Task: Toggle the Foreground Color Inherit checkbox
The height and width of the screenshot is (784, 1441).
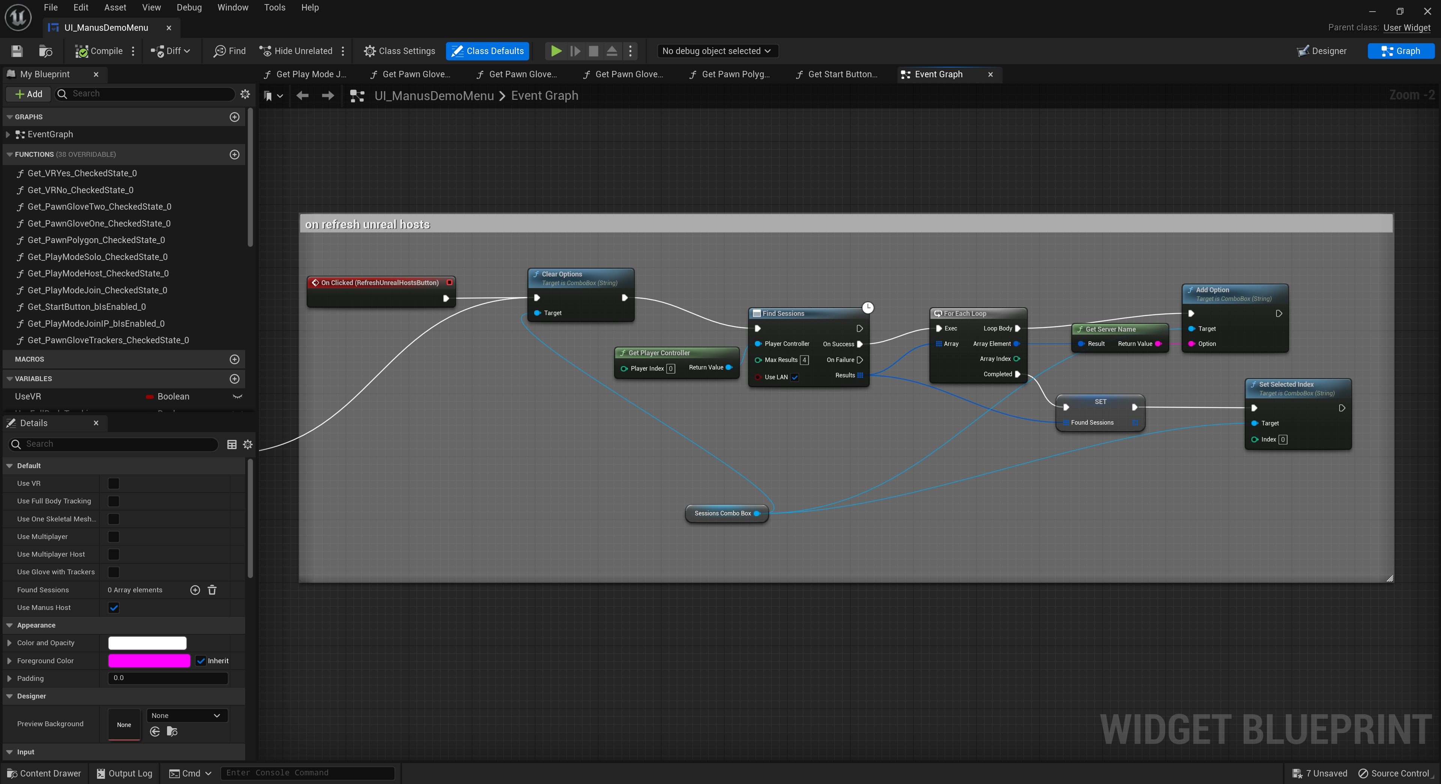Action: [201, 661]
